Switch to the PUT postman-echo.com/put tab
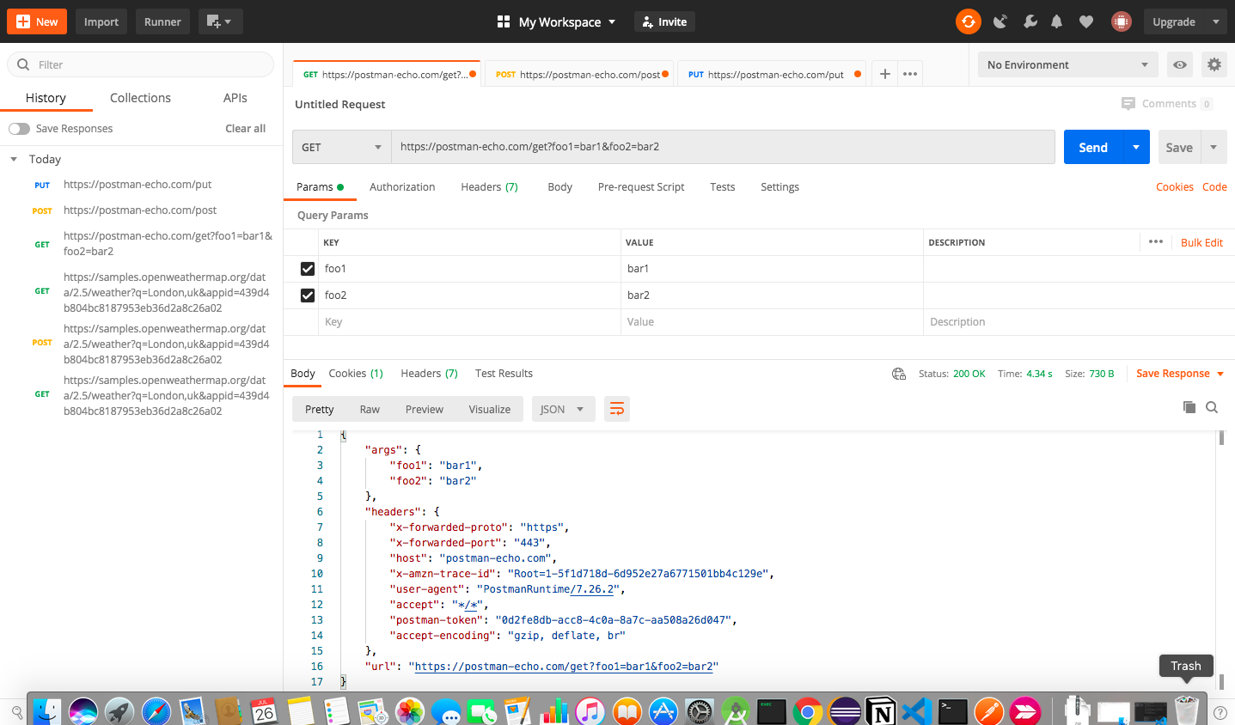 pos(773,74)
